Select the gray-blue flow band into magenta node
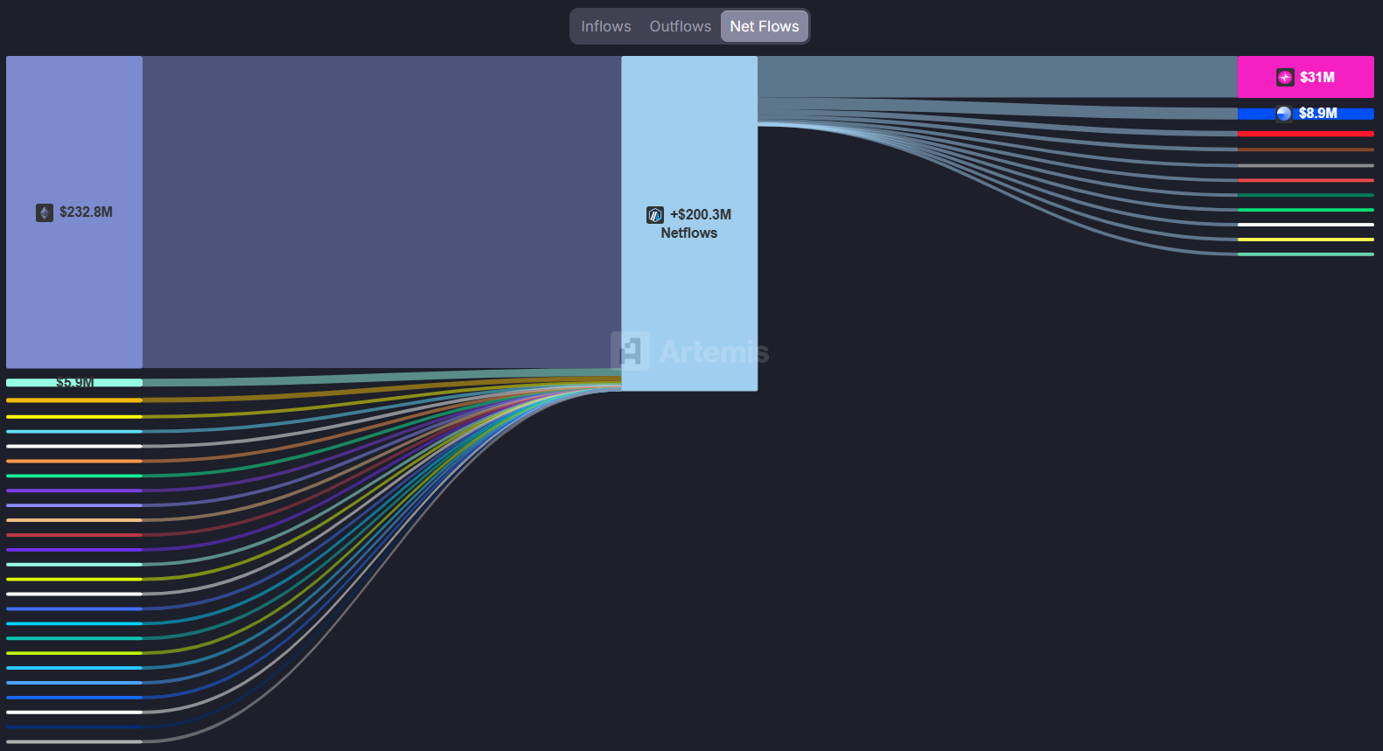 (997, 77)
